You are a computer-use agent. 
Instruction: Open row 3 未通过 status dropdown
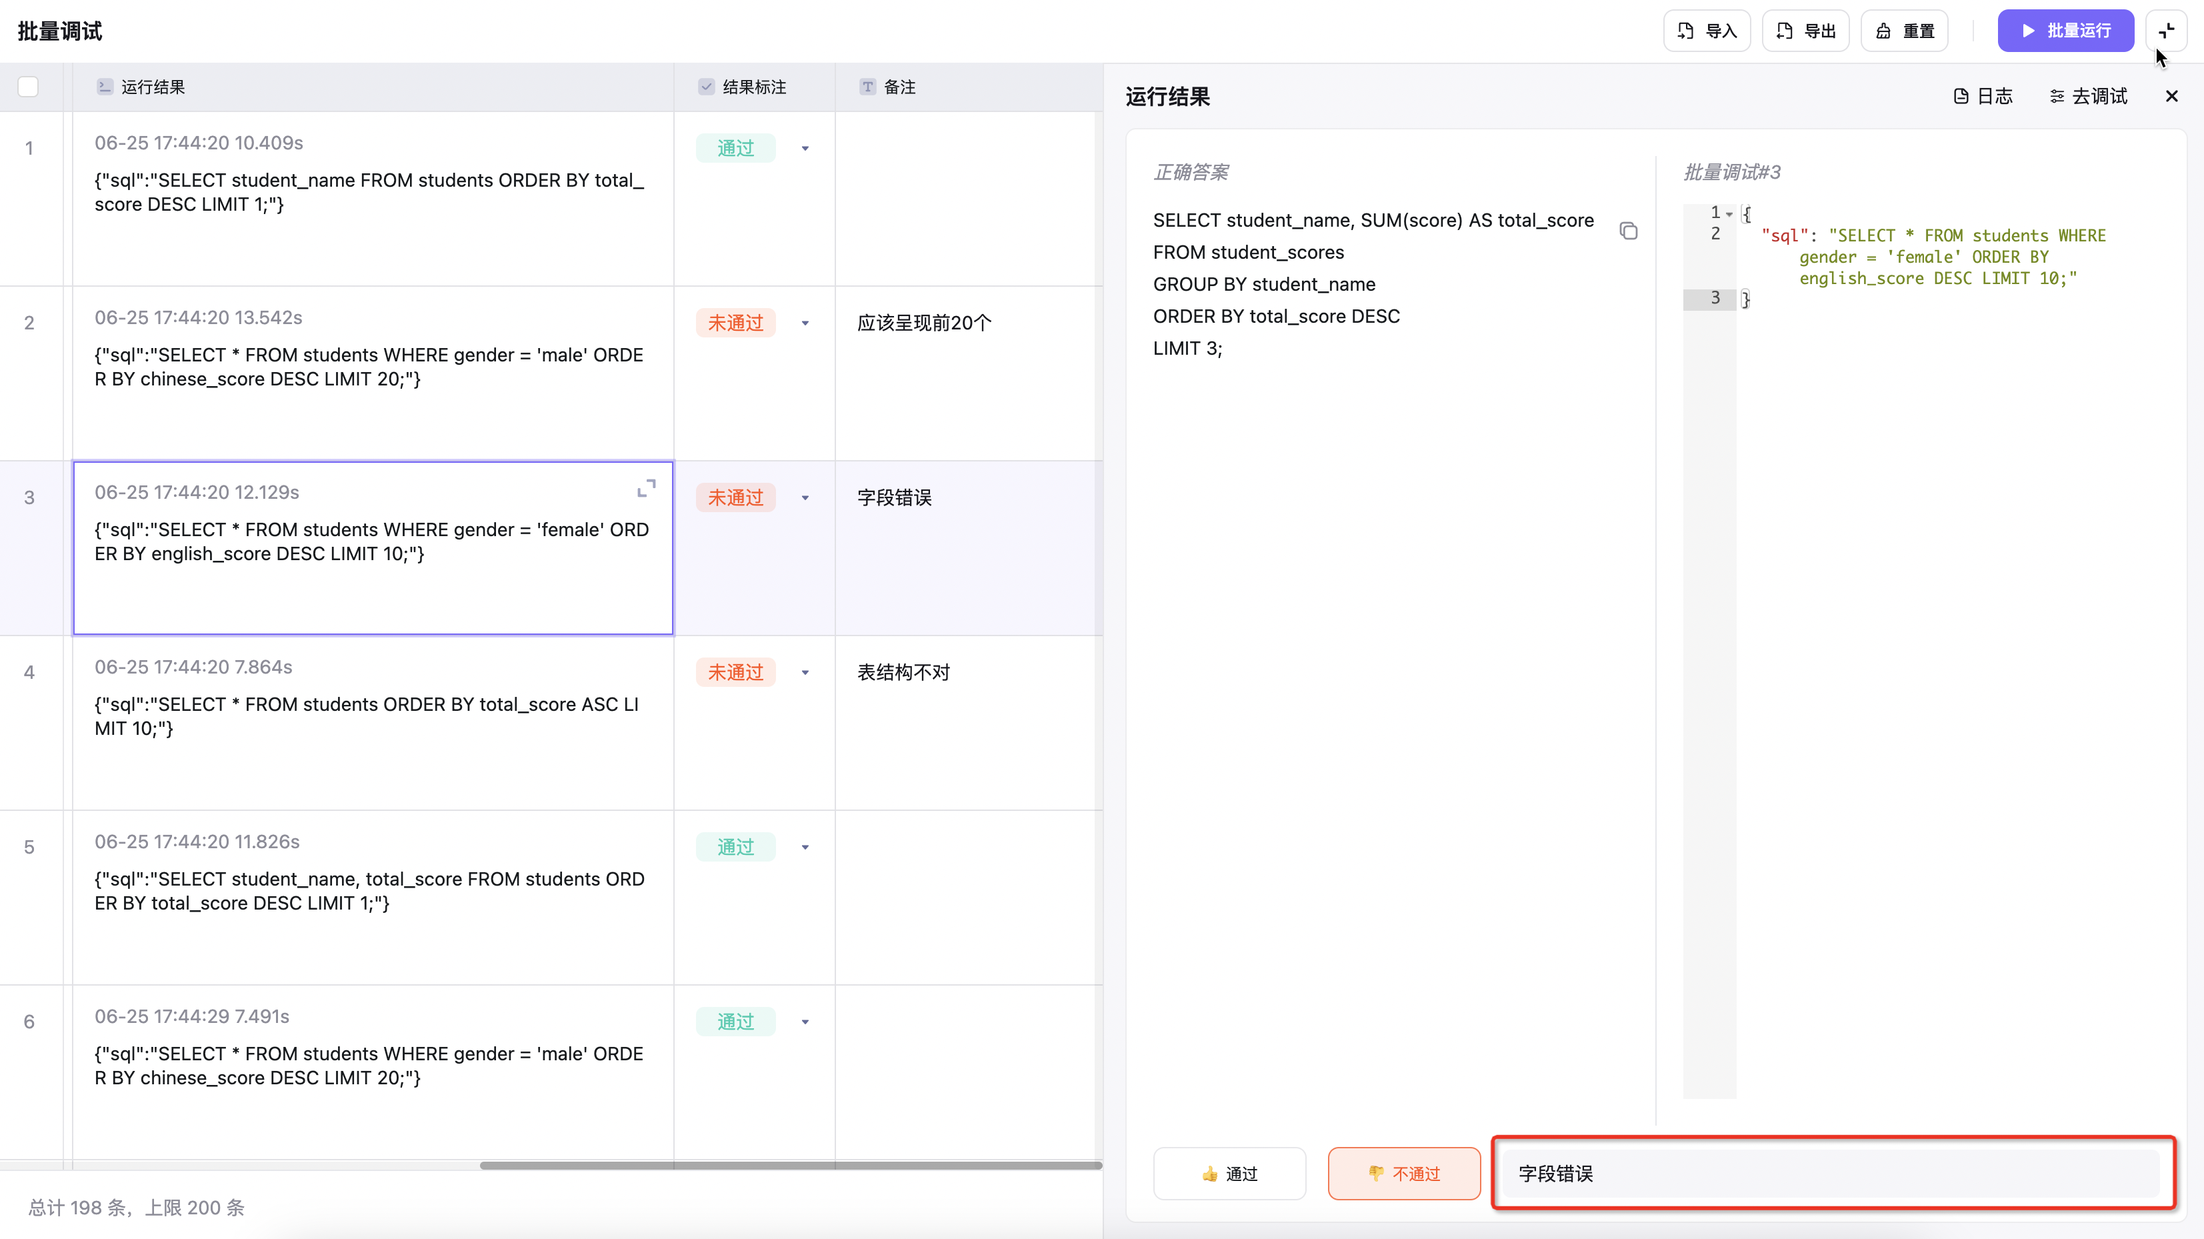point(805,498)
